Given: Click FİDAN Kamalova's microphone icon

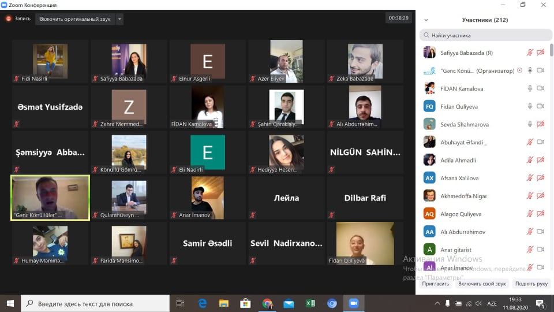Looking at the screenshot, I should (x=530, y=88).
